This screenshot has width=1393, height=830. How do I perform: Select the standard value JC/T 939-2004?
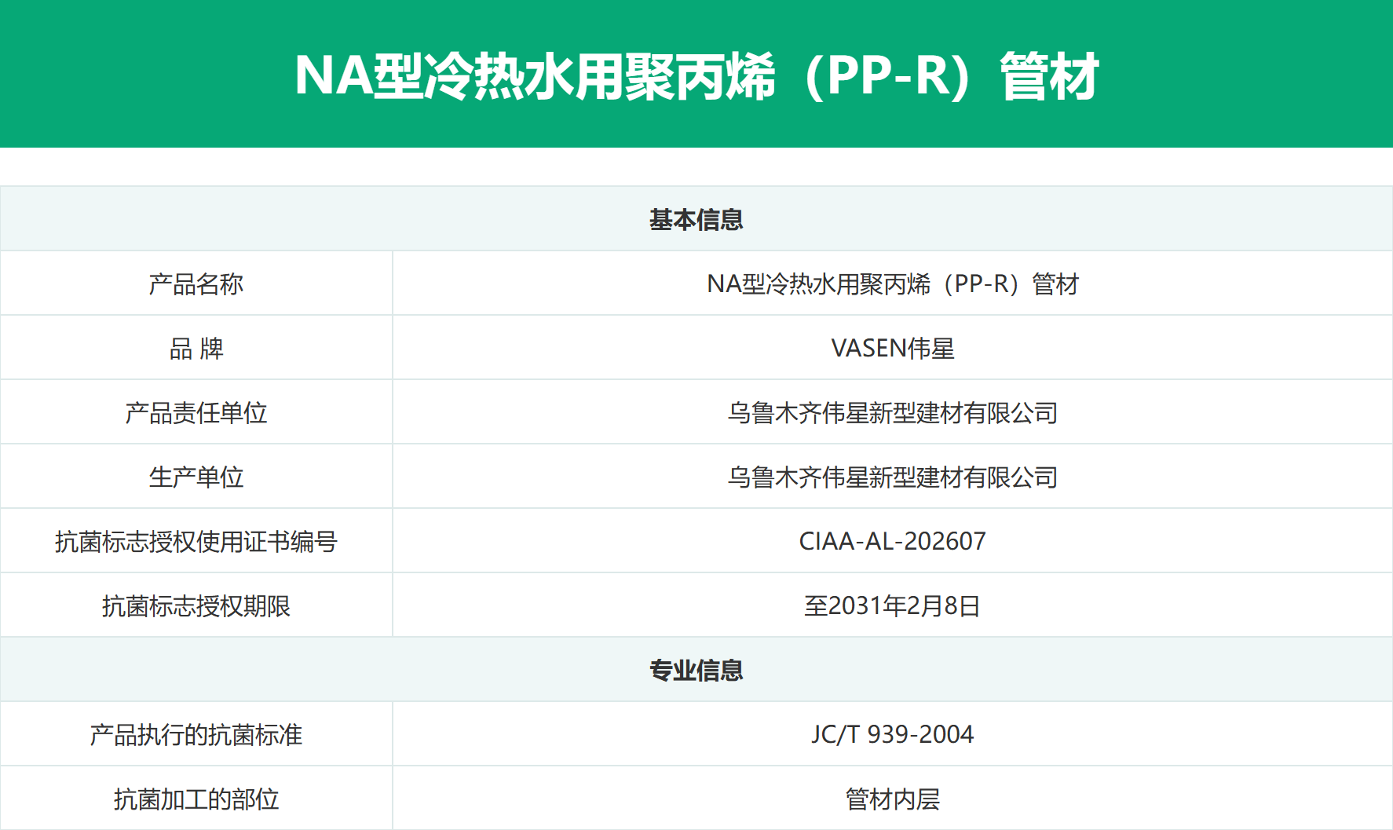pos(893,734)
